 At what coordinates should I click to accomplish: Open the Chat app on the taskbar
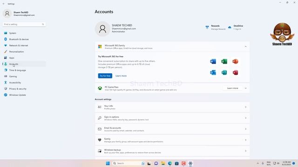(x=156, y=163)
